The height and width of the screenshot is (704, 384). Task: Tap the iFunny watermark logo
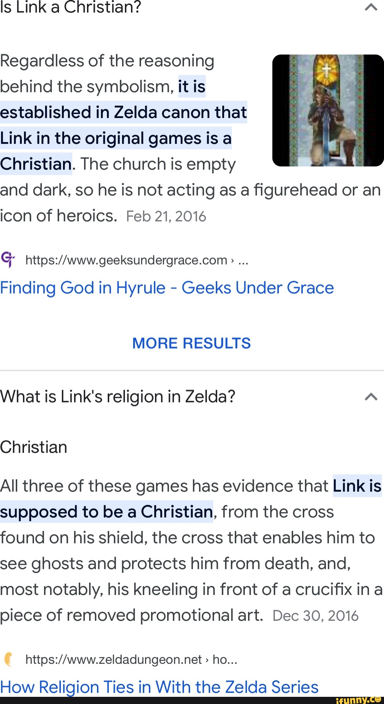(x=358, y=700)
